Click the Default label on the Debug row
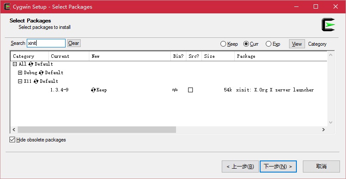 click(x=54, y=72)
